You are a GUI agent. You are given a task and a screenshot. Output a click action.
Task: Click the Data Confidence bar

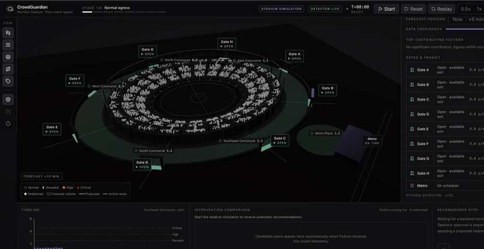(x=465, y=29)
